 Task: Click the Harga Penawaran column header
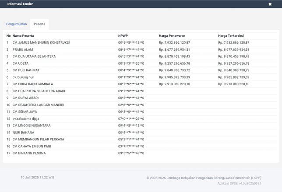pos(173,35)
